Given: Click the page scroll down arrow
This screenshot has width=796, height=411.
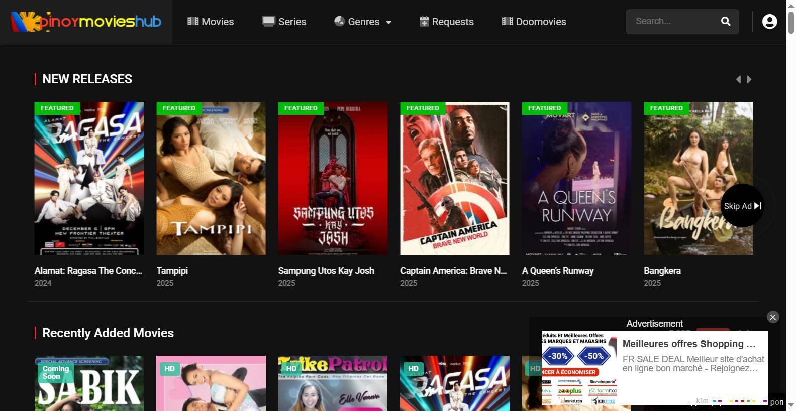Looking at the screenshot, I should pyautogui.click(x=791, y=405).
